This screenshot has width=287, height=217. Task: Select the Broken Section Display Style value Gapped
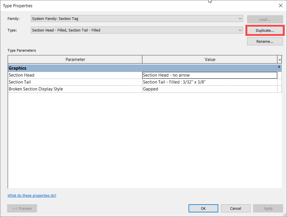pos(210,89)
